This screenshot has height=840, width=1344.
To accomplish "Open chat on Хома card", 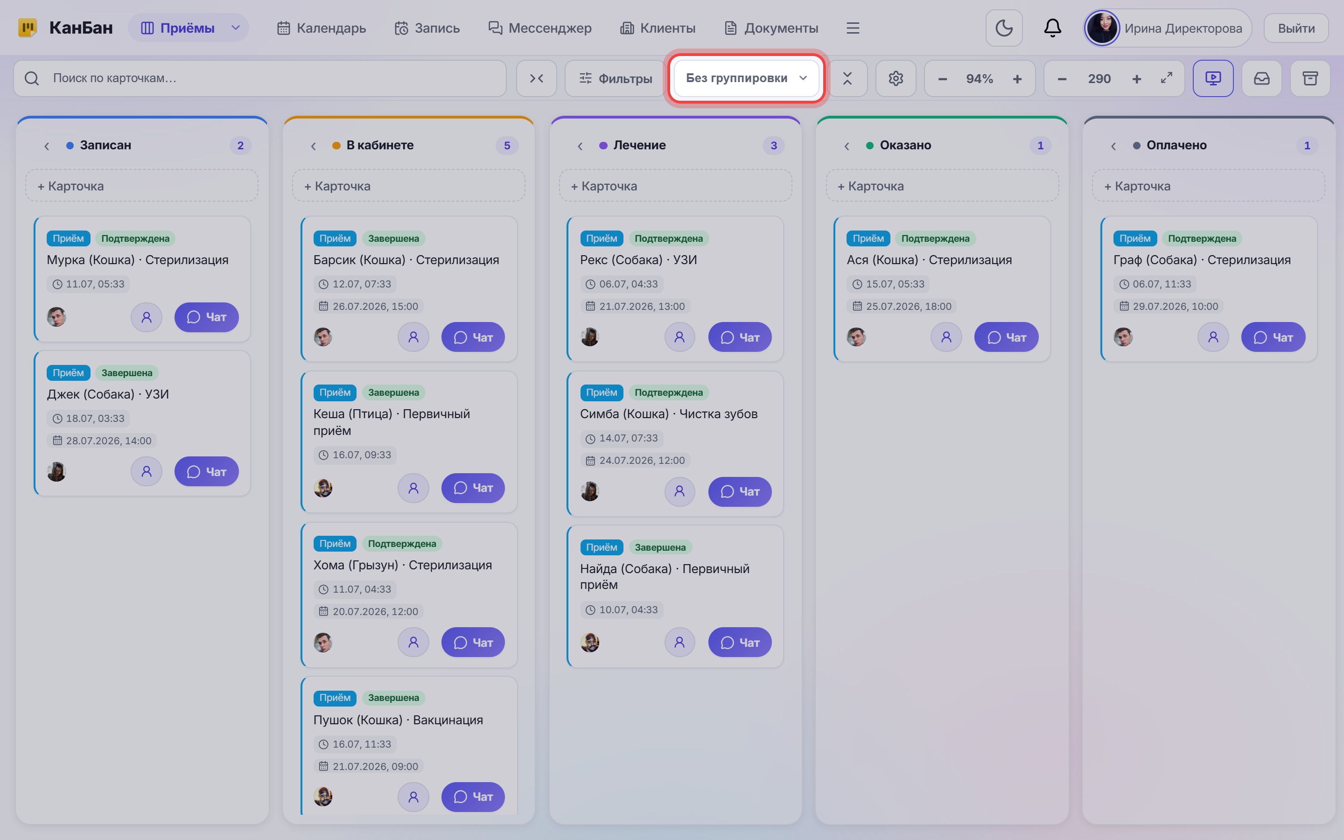I will [473, 643].
